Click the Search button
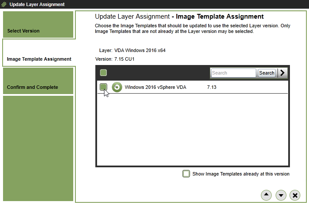Screen dimensions: 309x205 [267, 73]
